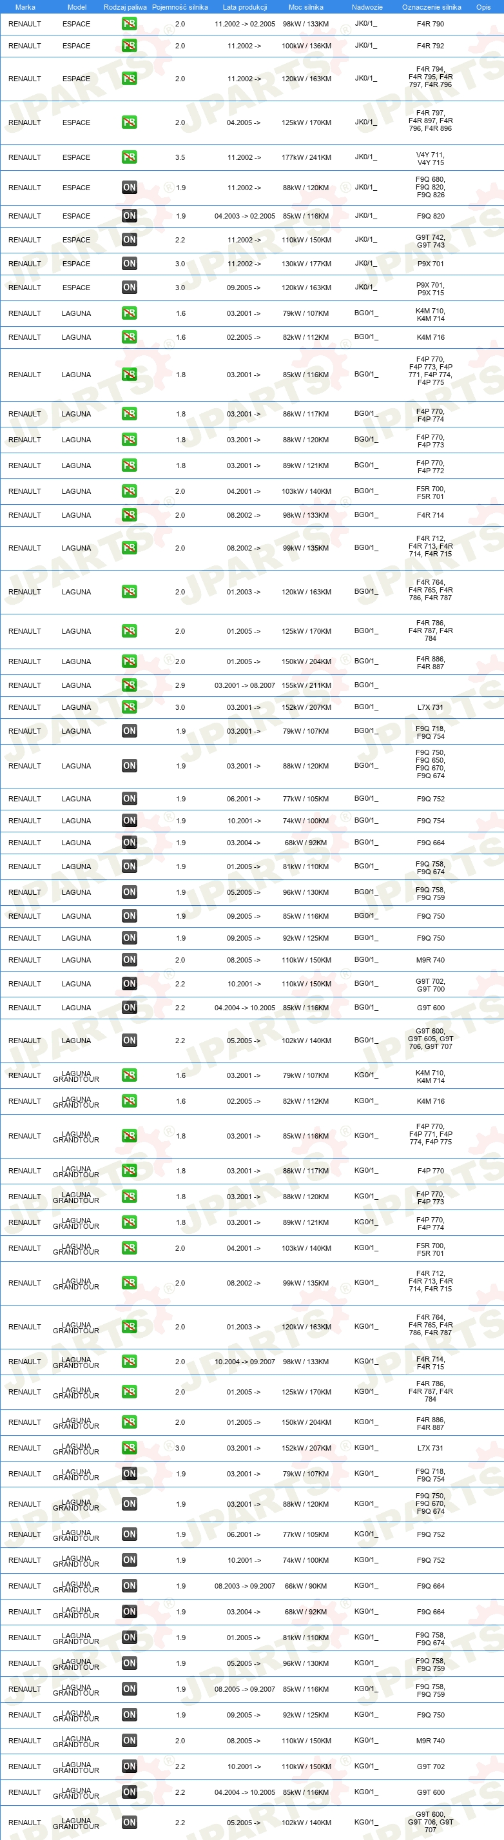
Task: Select engine code cell F5R 700, F5R 701 in BG0/1_ row
Action: coord(431,493)
